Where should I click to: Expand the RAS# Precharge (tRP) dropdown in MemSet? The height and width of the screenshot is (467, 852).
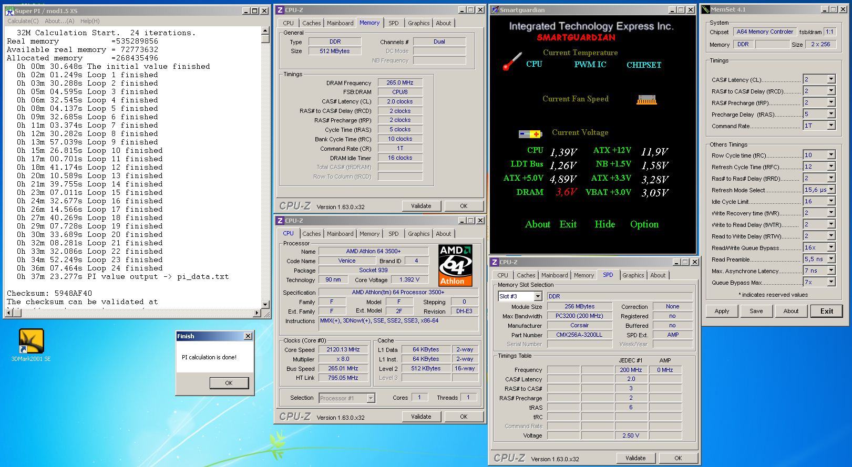[831, 102]
